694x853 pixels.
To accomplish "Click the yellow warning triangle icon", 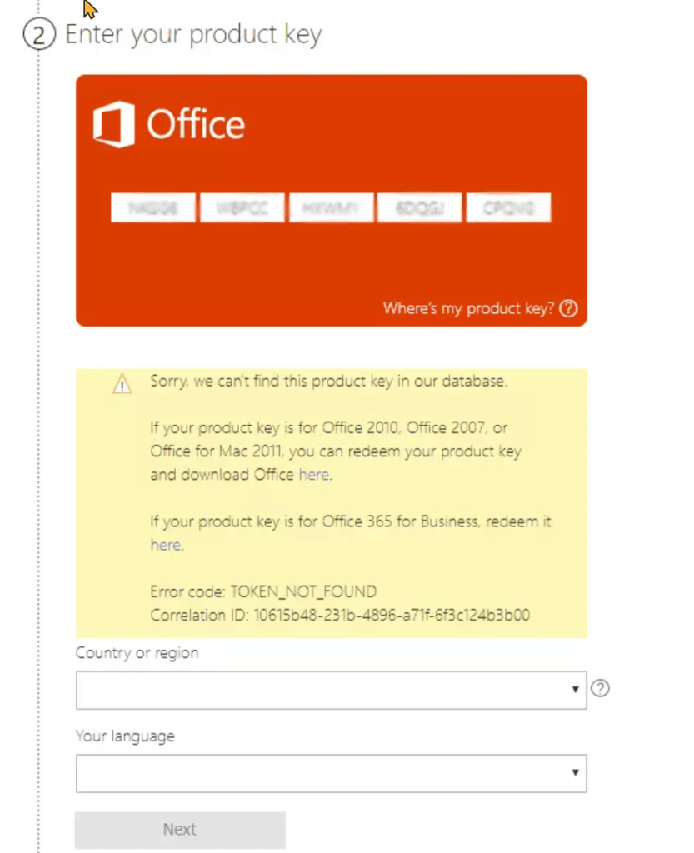I will (122, 383).
